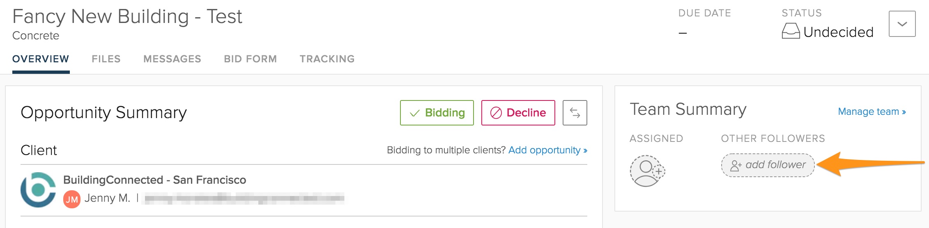This screenshot has width=929, height=228.
Task: Click the Undecided status text
Action: tap(838, 32)
